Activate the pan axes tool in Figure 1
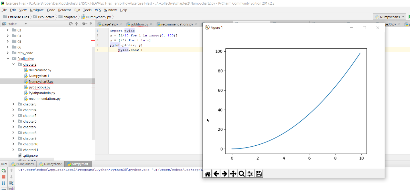The width and height of the screenshot is (410, 190). [233, 174]
